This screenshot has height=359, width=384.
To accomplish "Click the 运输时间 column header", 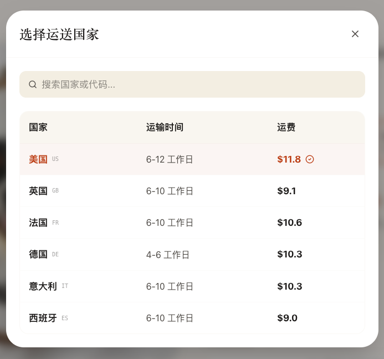I will (x=165, y=127).
